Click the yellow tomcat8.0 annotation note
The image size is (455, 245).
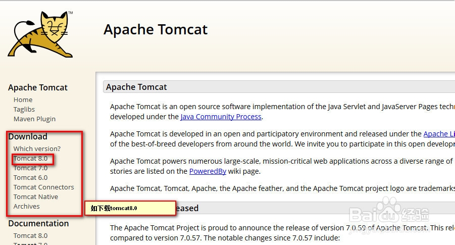(x=129, y=208)
